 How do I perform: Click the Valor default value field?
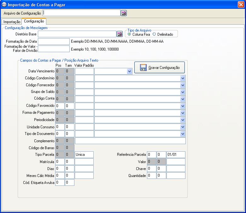pyautogui.click(x=176, y=161)
